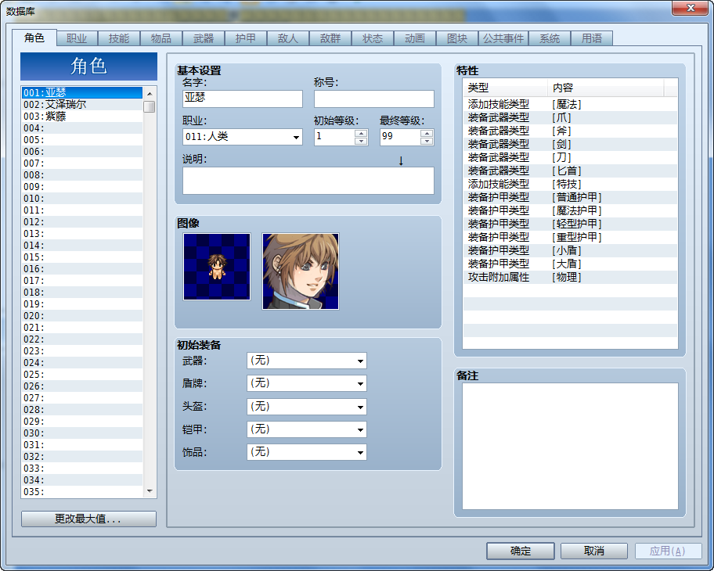Click the 称号 nickname input field
The height and width of the screenshot is (571, 714).
(x=374, y=99)
